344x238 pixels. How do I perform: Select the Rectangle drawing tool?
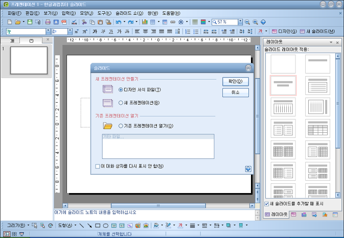(98, 225)
